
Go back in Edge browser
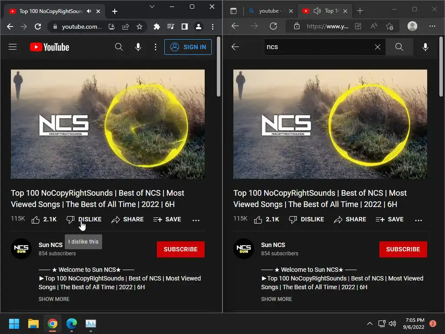tap(235, 27)
